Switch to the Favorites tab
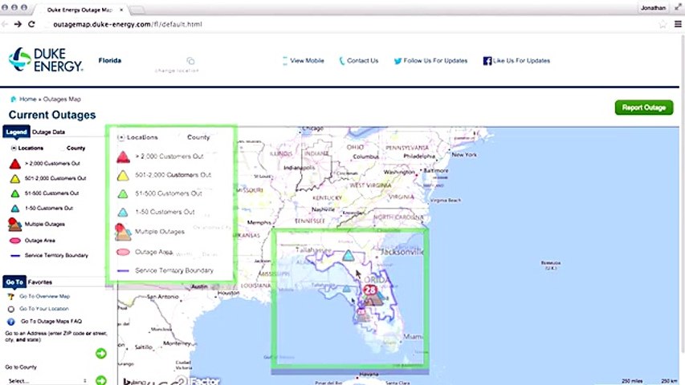This screenshot has height=385, width=685. (x=40, y=282)
